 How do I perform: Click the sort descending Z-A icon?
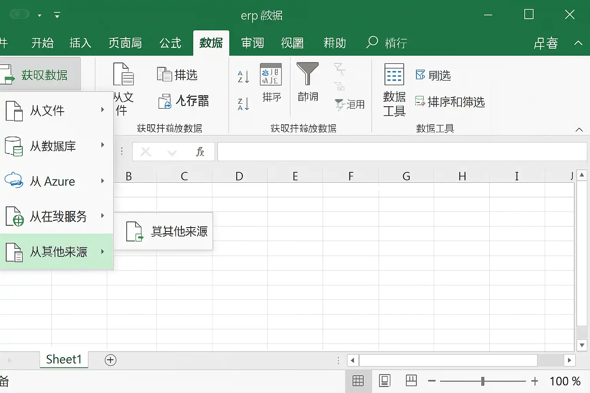[244, 104]
